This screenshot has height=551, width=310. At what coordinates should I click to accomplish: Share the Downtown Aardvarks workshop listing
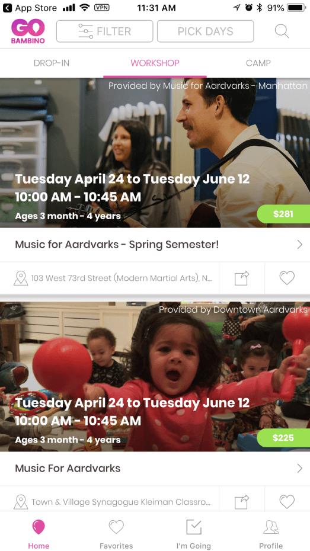(242, 501)
